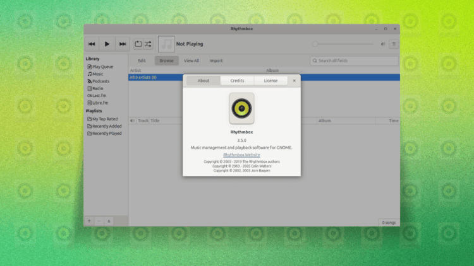Viewport: 474px width, 266px height.
Task: Open the Rhythmbox Website link
Action: point(241,154)
